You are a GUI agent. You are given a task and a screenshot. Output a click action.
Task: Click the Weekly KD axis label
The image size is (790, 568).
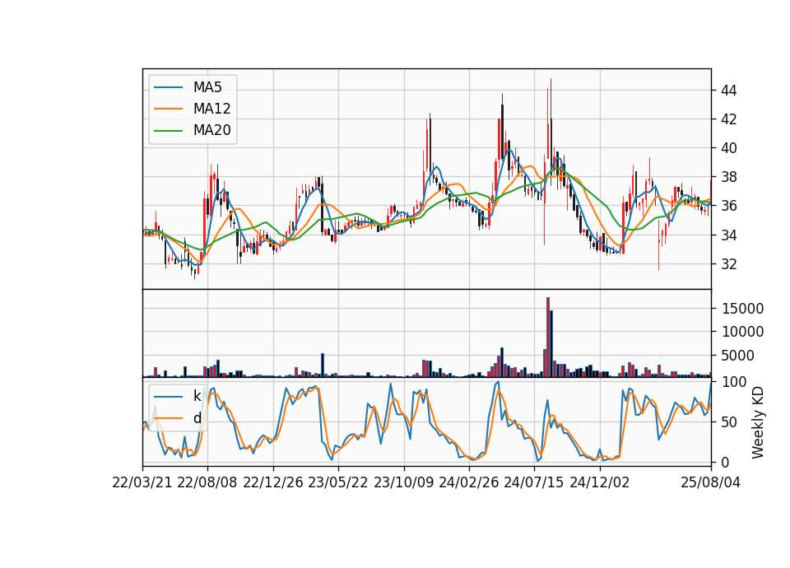pyautogui.click(x=757, y=422)
